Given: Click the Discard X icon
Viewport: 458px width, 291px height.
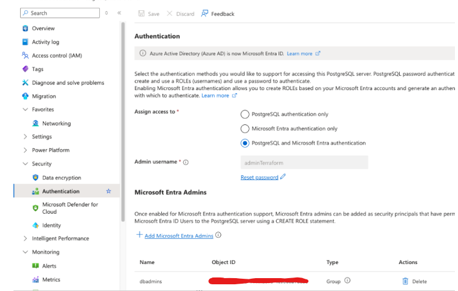Looking at the screenshot, I should click(169, 13).
